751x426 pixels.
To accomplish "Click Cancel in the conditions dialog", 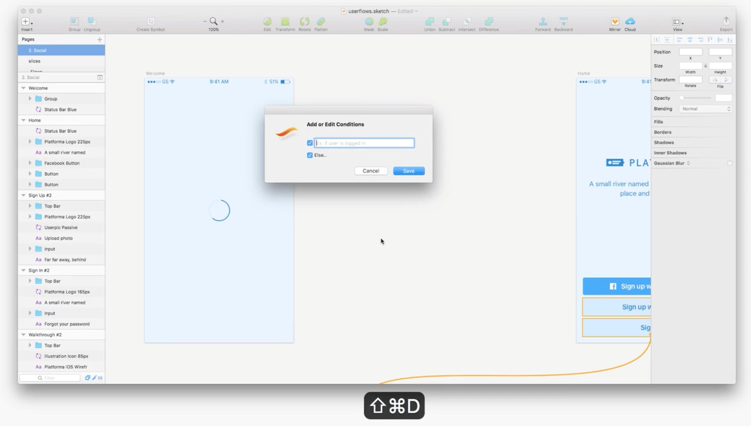I will coord(370,171).
